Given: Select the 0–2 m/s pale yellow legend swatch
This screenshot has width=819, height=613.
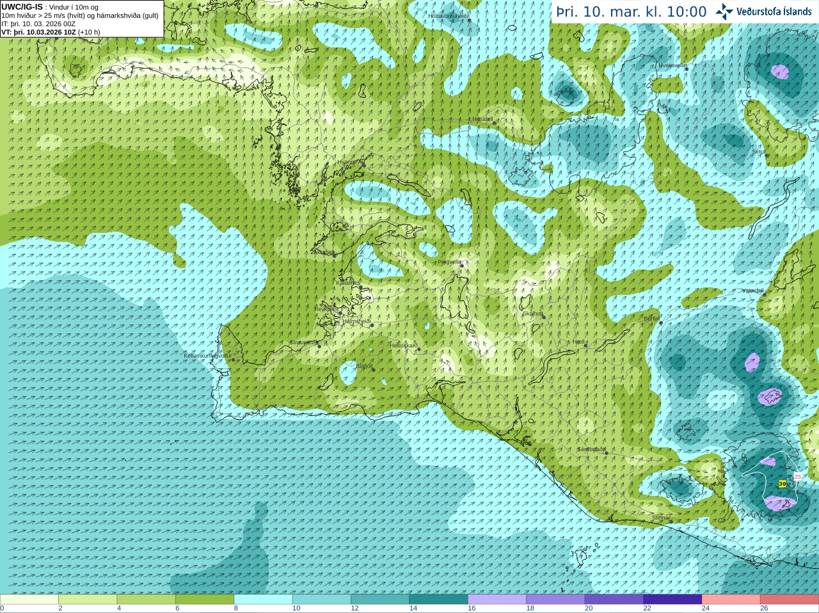Looking at the screenshot, I should click(29, 600).
